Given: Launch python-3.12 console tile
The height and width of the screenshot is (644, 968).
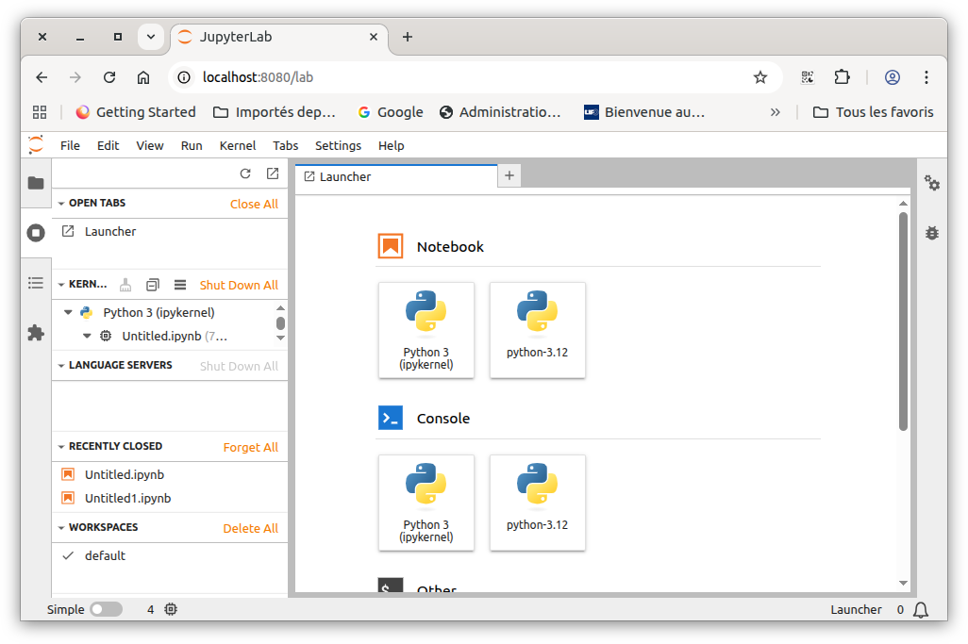Looking at the screenshot, I should coord(537,503).
